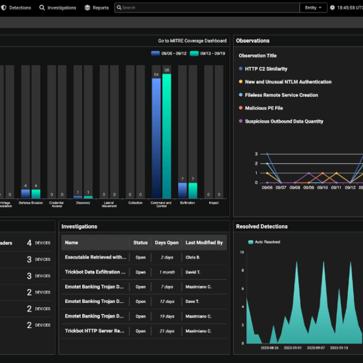Click Command and Control blue bar 54
This screenshot has width=363, height=363.
coord(157,138)
